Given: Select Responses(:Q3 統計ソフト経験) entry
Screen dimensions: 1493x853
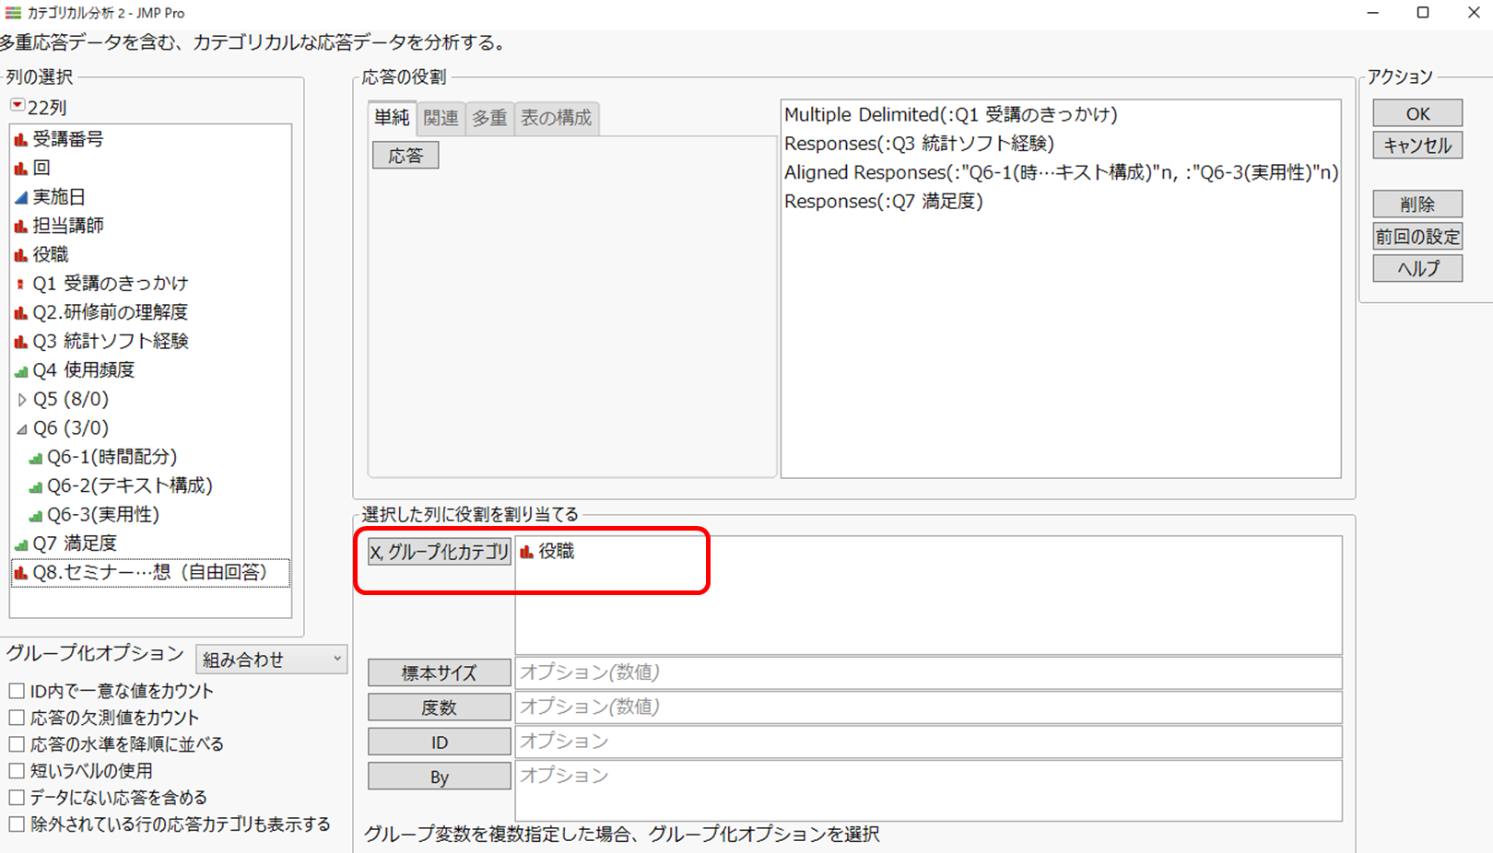Looking at the screenshot, I should point(919,144).
